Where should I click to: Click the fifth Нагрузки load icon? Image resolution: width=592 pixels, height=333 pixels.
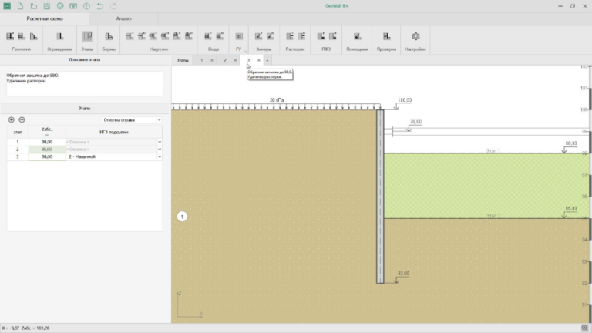(x=177, y=36)
